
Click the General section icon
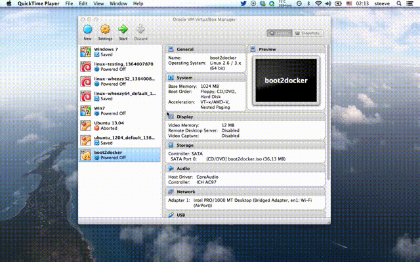pyautogui.click(x=171, y=49)
